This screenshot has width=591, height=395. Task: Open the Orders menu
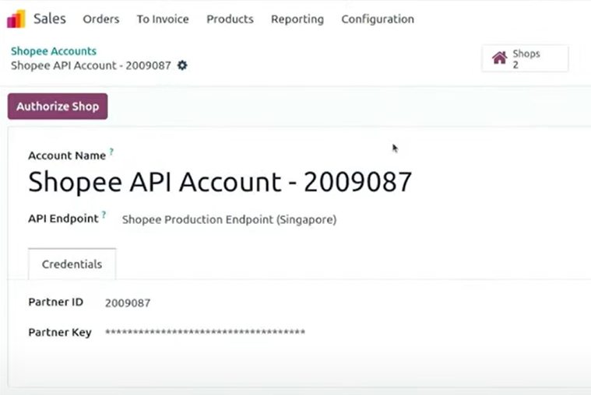coord(101,19)
